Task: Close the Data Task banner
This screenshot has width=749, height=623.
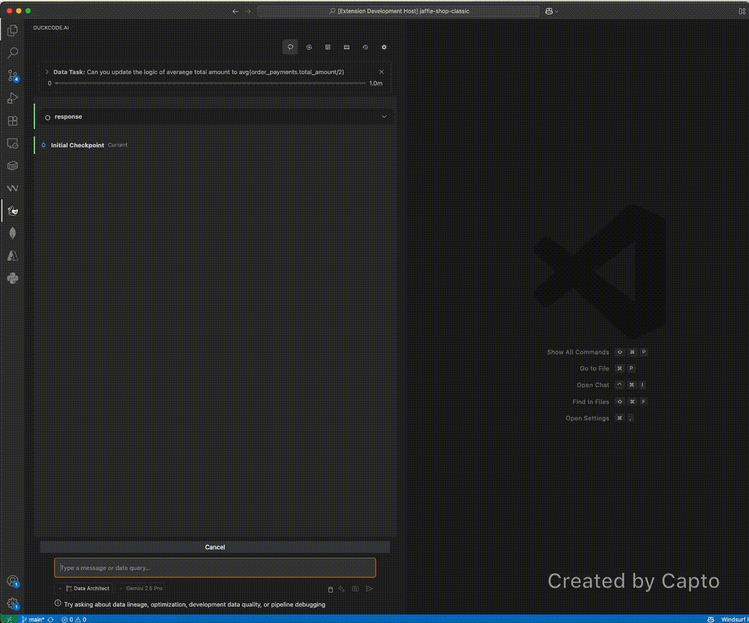Action: click(382, 72)
